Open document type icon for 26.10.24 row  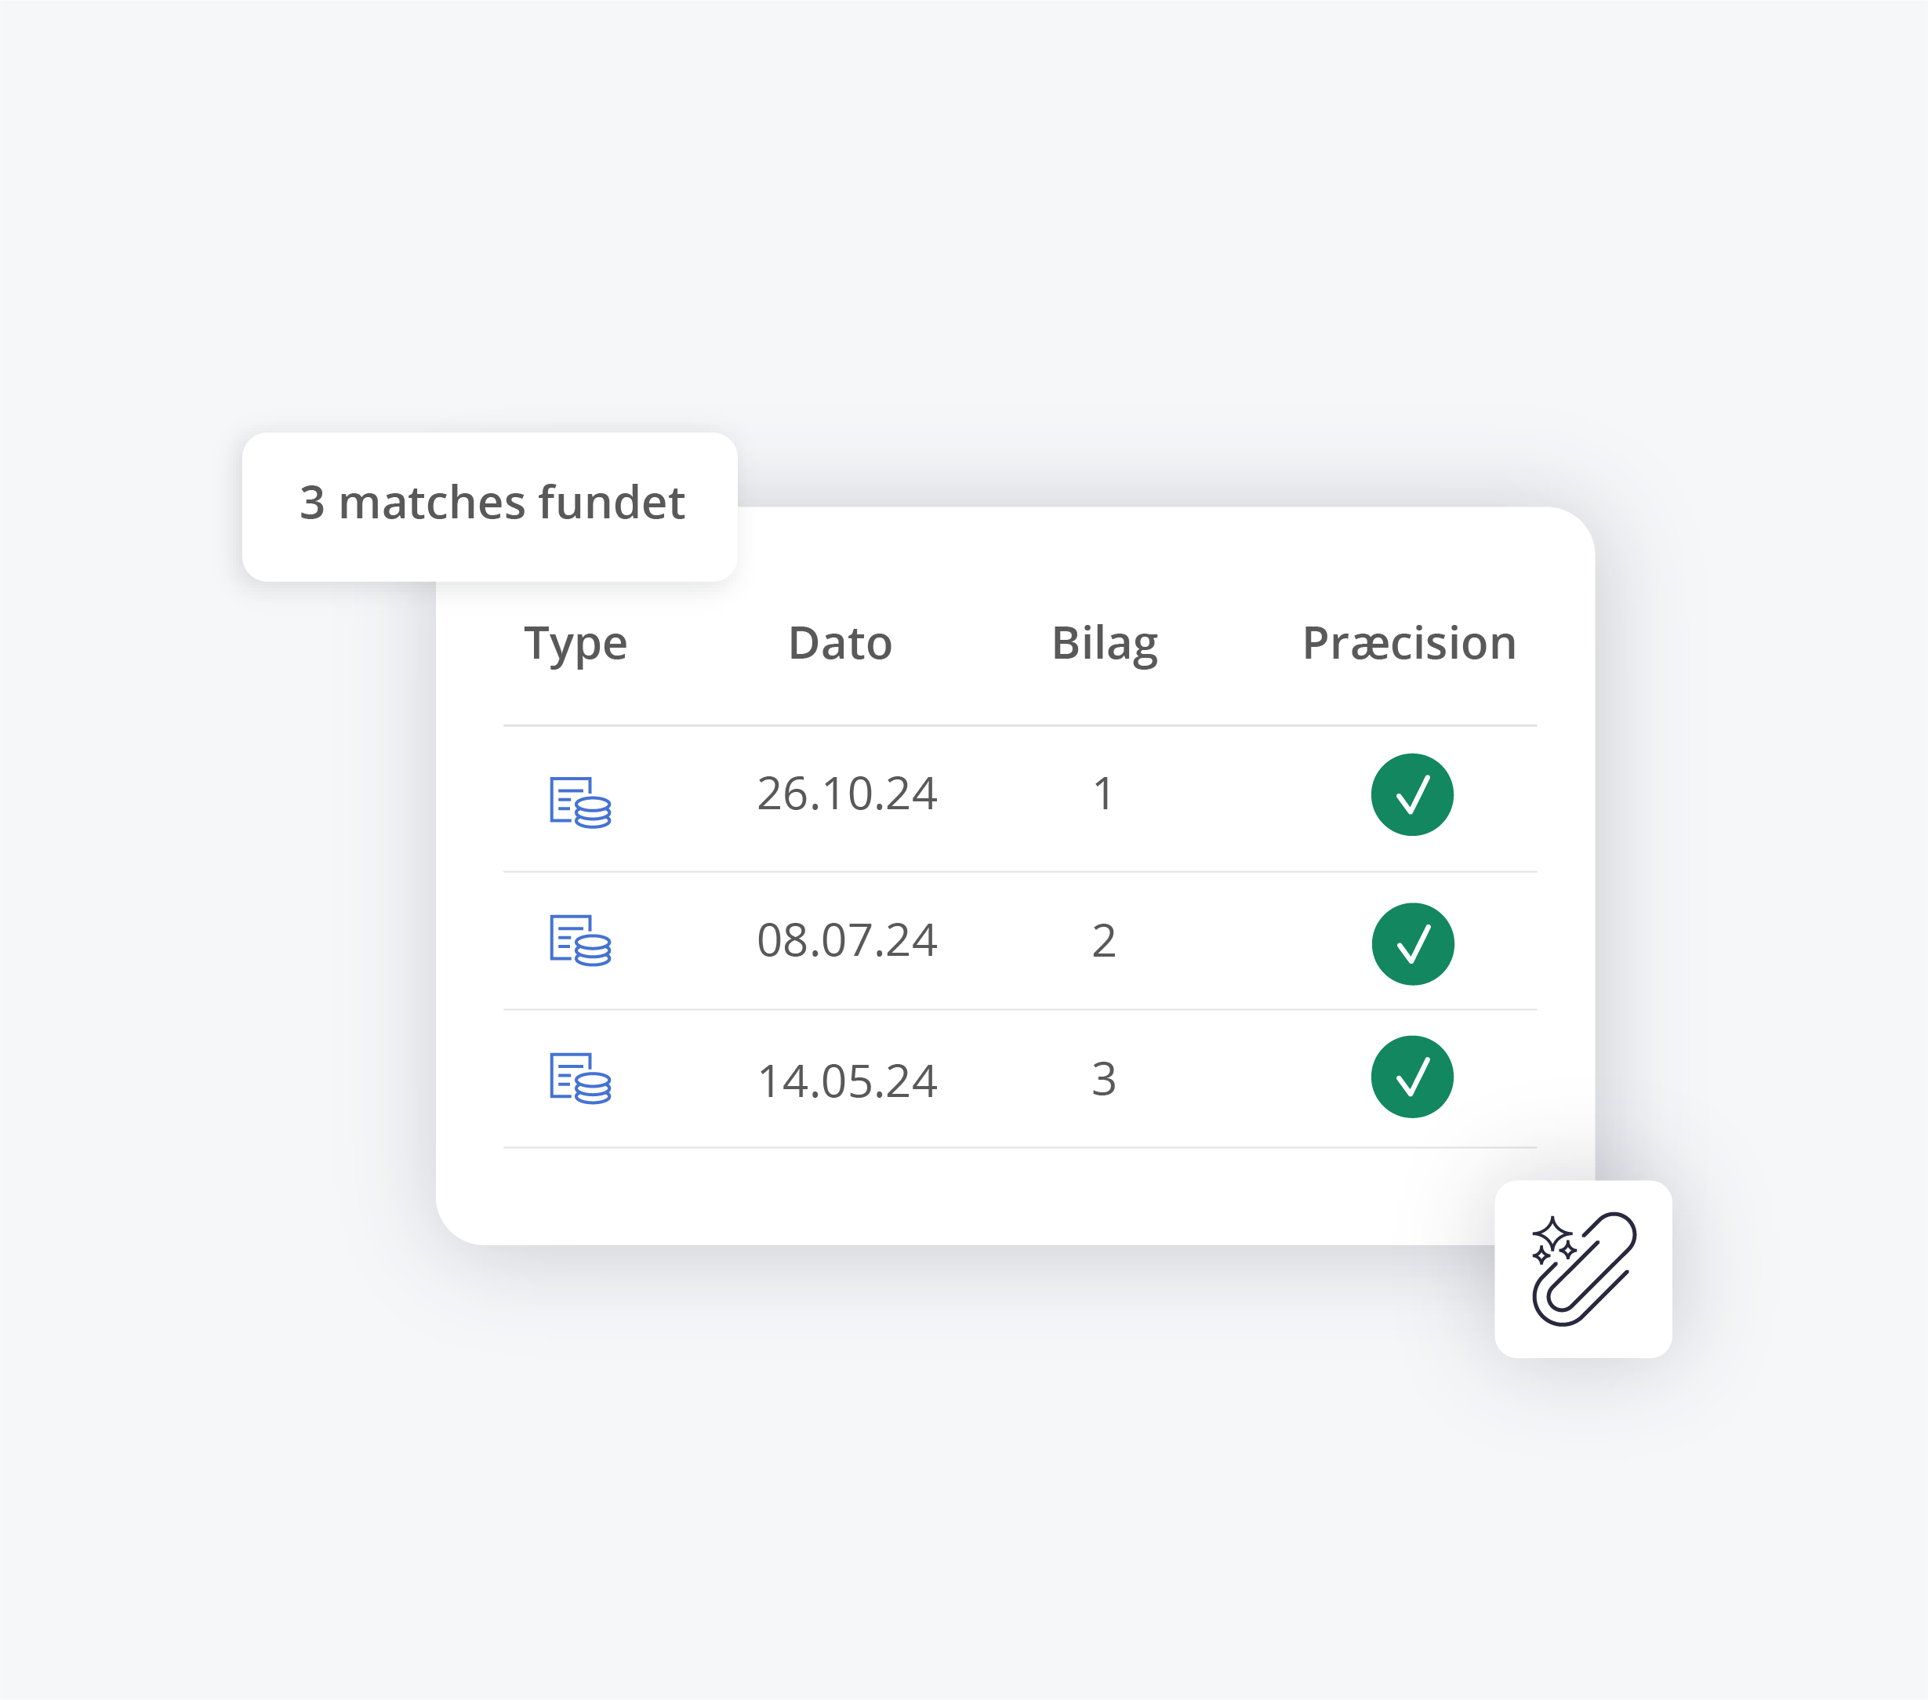tap(580, 802)
